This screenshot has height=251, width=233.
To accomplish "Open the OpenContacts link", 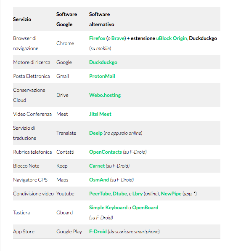I will [105, 152].
